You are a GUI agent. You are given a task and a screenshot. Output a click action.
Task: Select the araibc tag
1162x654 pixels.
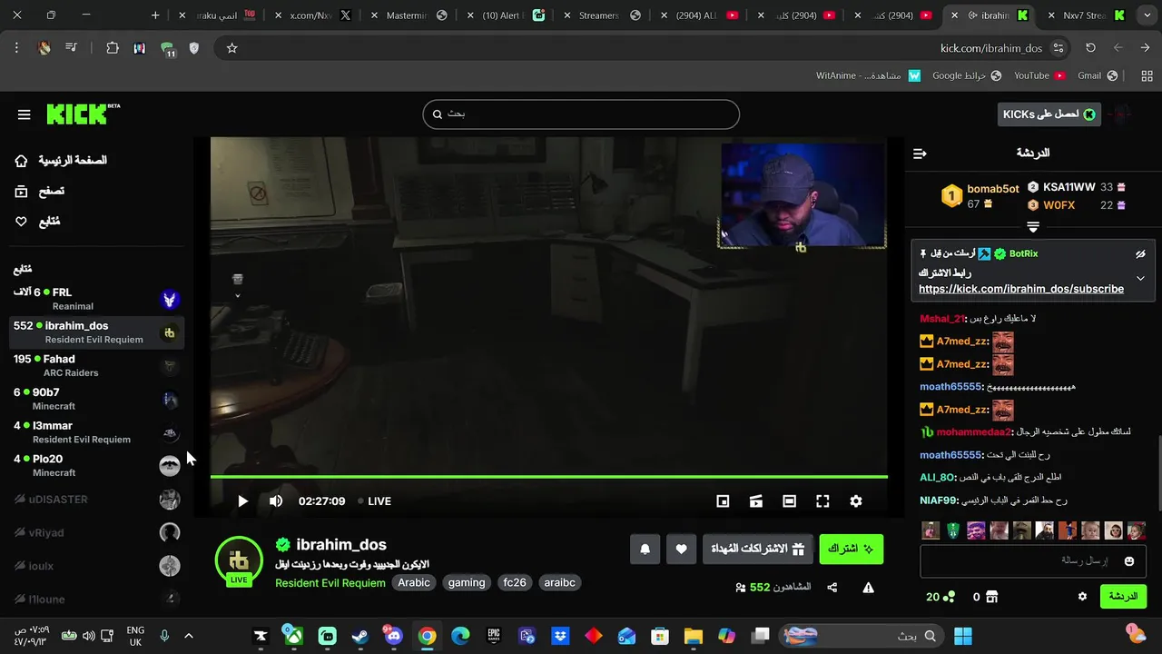tap(559, 583)
